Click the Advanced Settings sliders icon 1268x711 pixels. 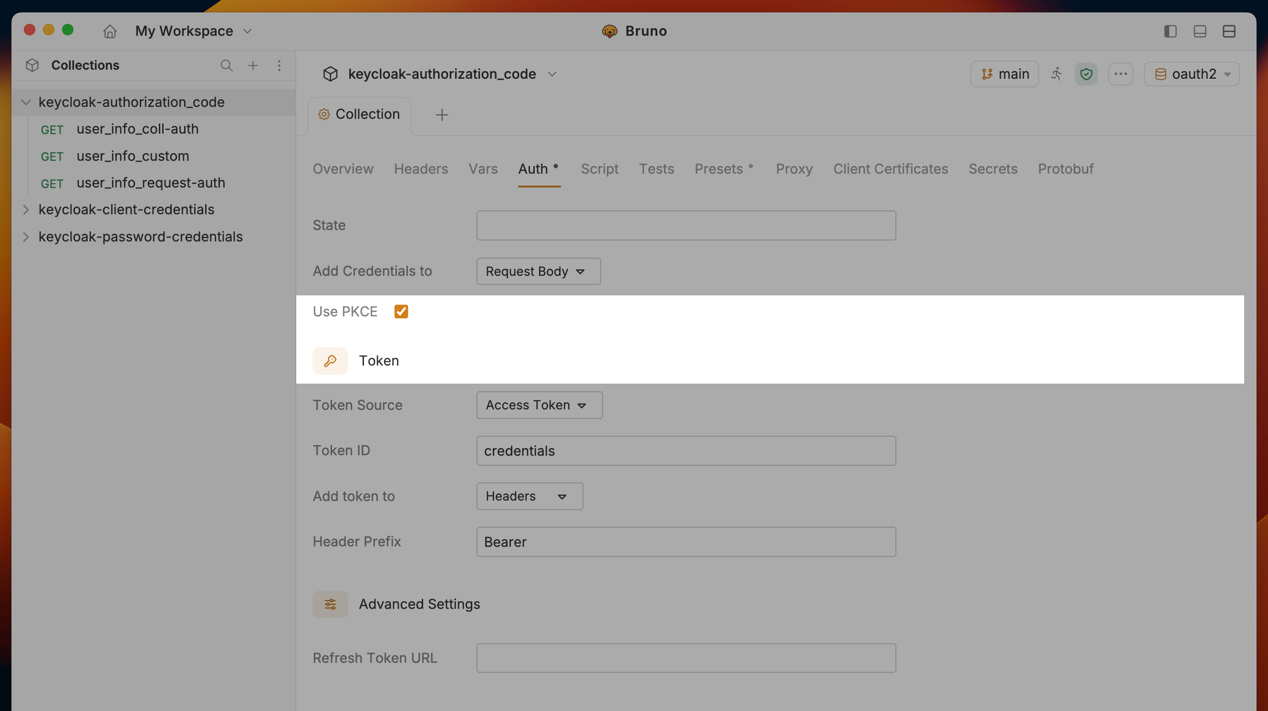[x=330, y=604]
